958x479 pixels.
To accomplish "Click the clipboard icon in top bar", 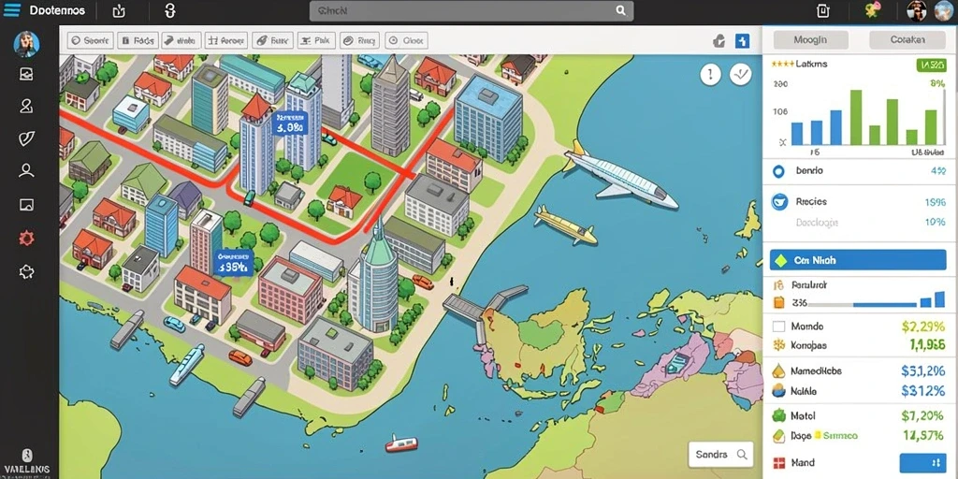I will (822, 10).
